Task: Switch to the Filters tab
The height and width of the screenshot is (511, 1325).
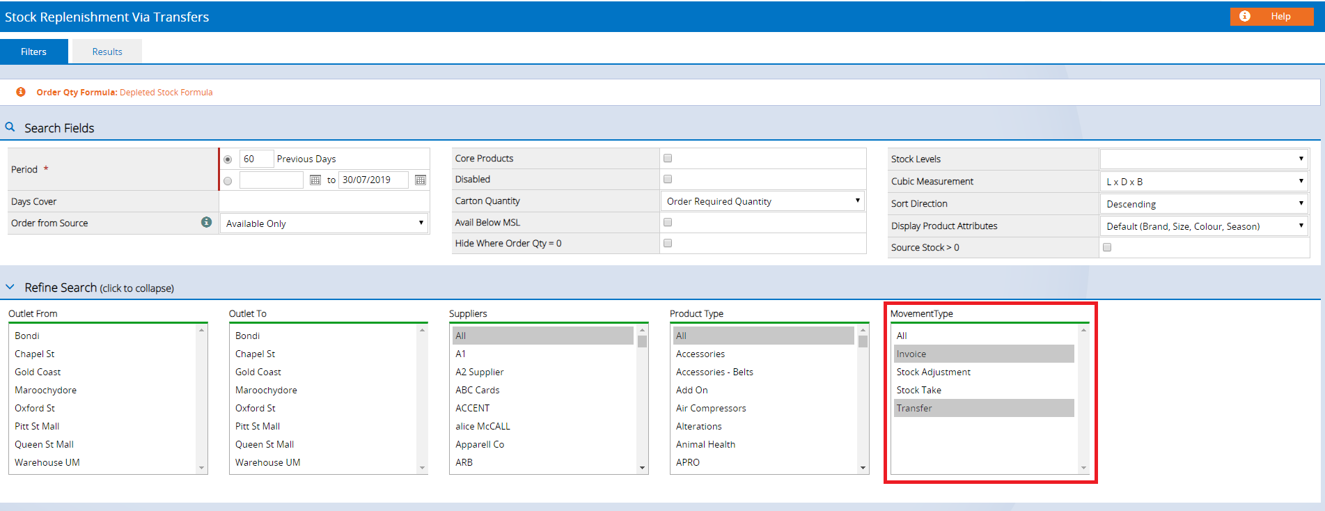Action: pyautogui.click(x=34, y=52)
